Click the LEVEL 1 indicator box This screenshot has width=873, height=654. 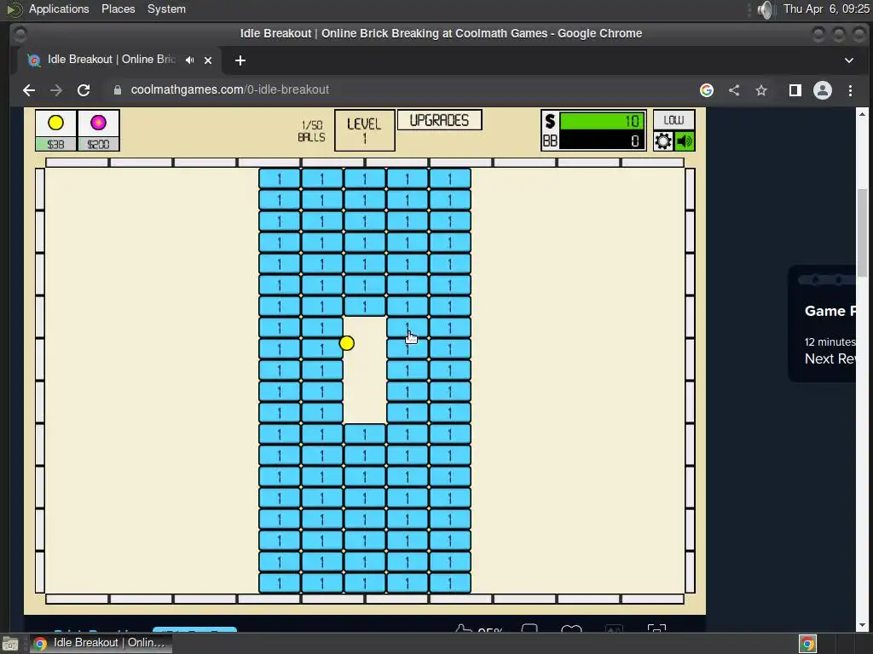click(365, 130)
